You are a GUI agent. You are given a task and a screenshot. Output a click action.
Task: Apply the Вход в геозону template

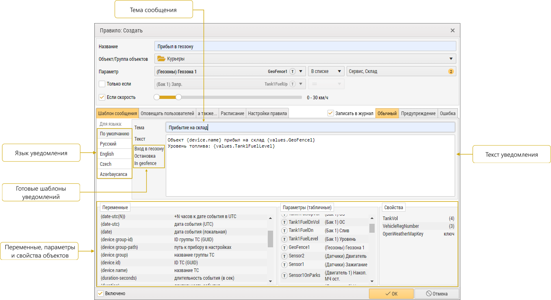click(149, 149)
